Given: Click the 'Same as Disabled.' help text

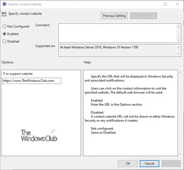Looking at the screenshot, I should click(x=103, y=133).
